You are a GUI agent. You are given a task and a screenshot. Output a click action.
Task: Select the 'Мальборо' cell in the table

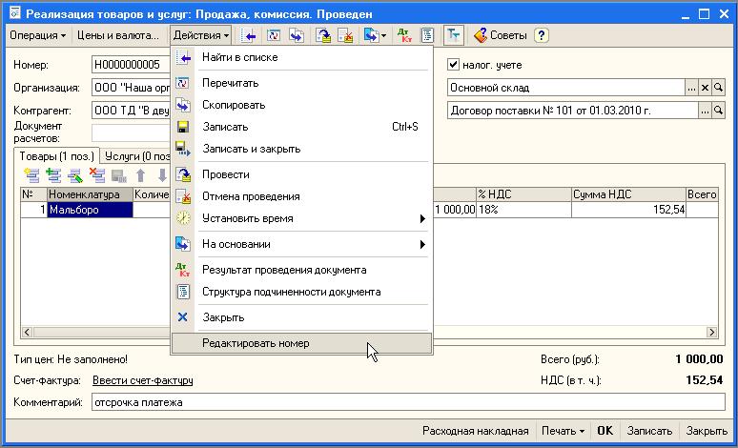coord(90,210)
